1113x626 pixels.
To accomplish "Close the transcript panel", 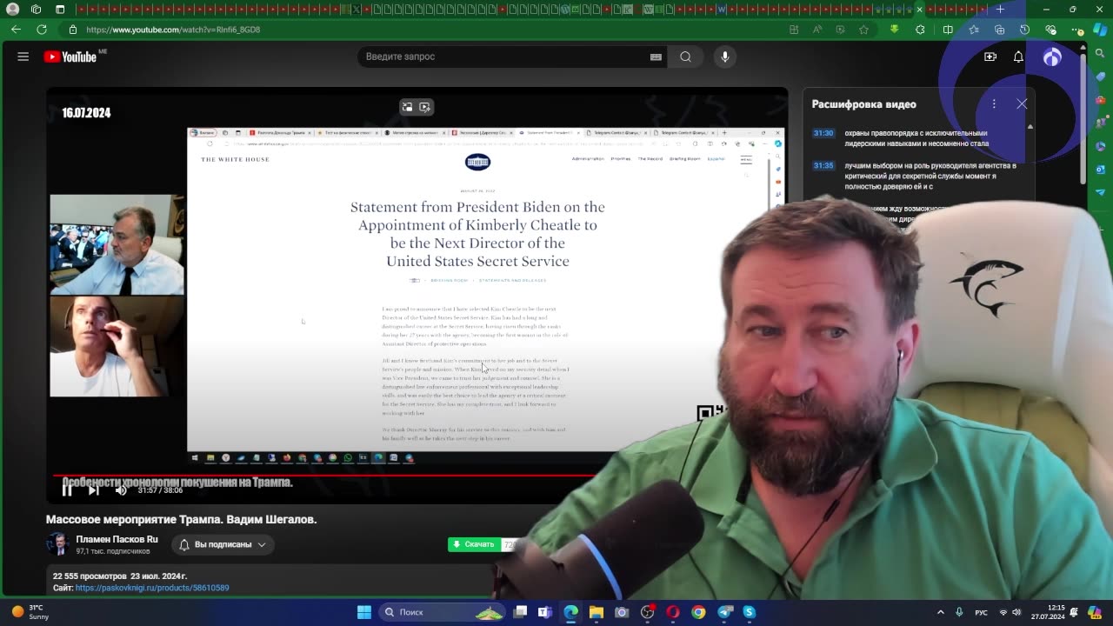I will pos(1022,103).
